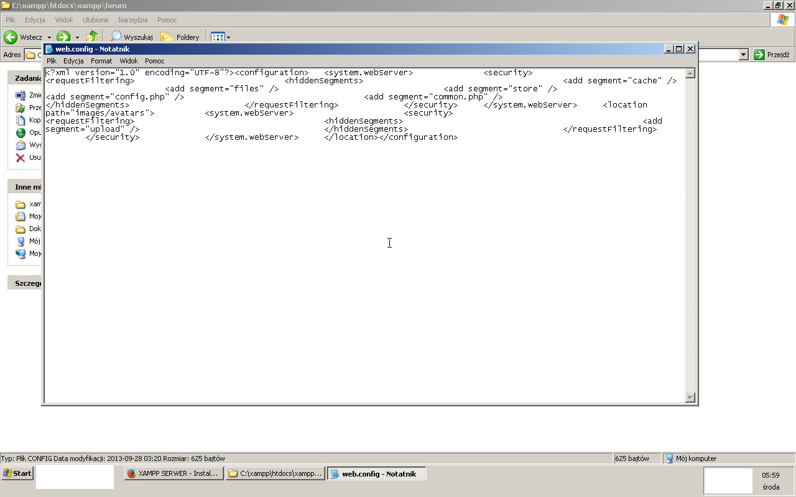Open the Mój komputer icon in side panel

coord(21,242)
